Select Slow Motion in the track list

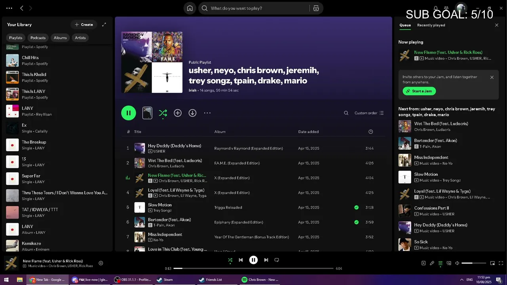click(253, 207)
